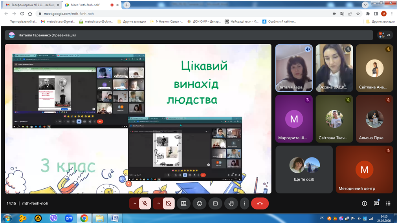Click the address bar with meet.google.com URL
The image size is (398, 224).
pyautogui.click(x=157, y=13)
